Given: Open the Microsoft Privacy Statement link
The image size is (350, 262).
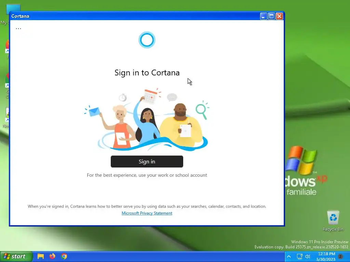Looking at the screenshot, I should pyautogui.click(x=147, y=213).
